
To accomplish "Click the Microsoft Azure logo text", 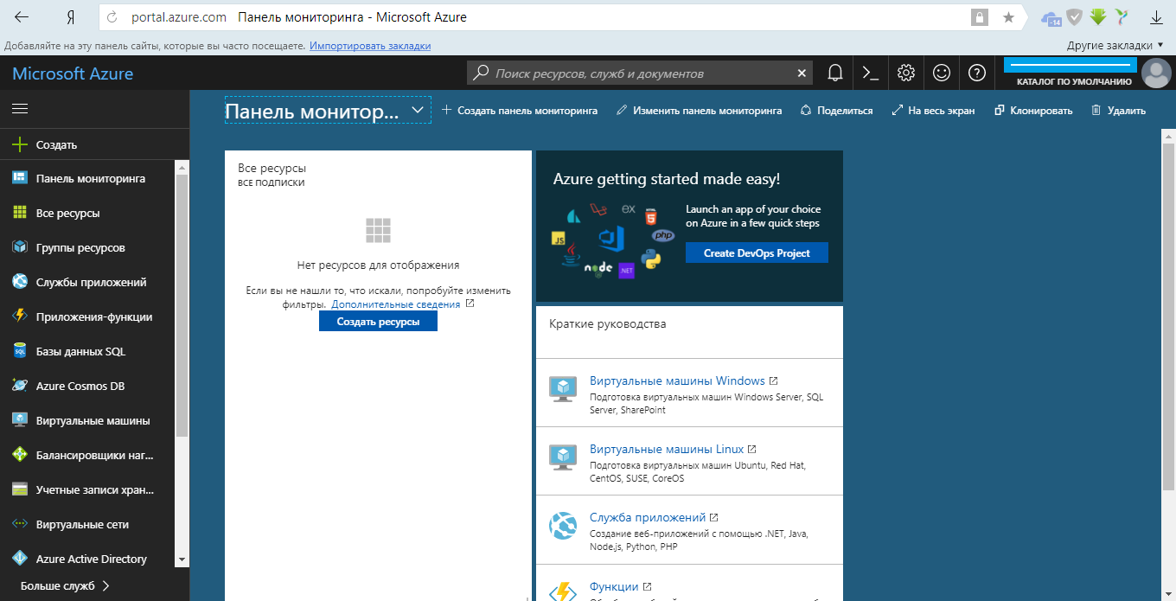I will pos(73,74).
